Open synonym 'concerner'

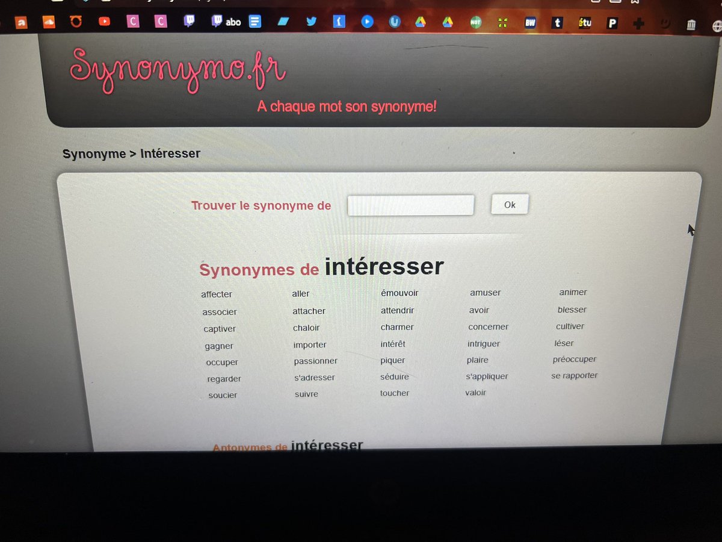[488, 327]
